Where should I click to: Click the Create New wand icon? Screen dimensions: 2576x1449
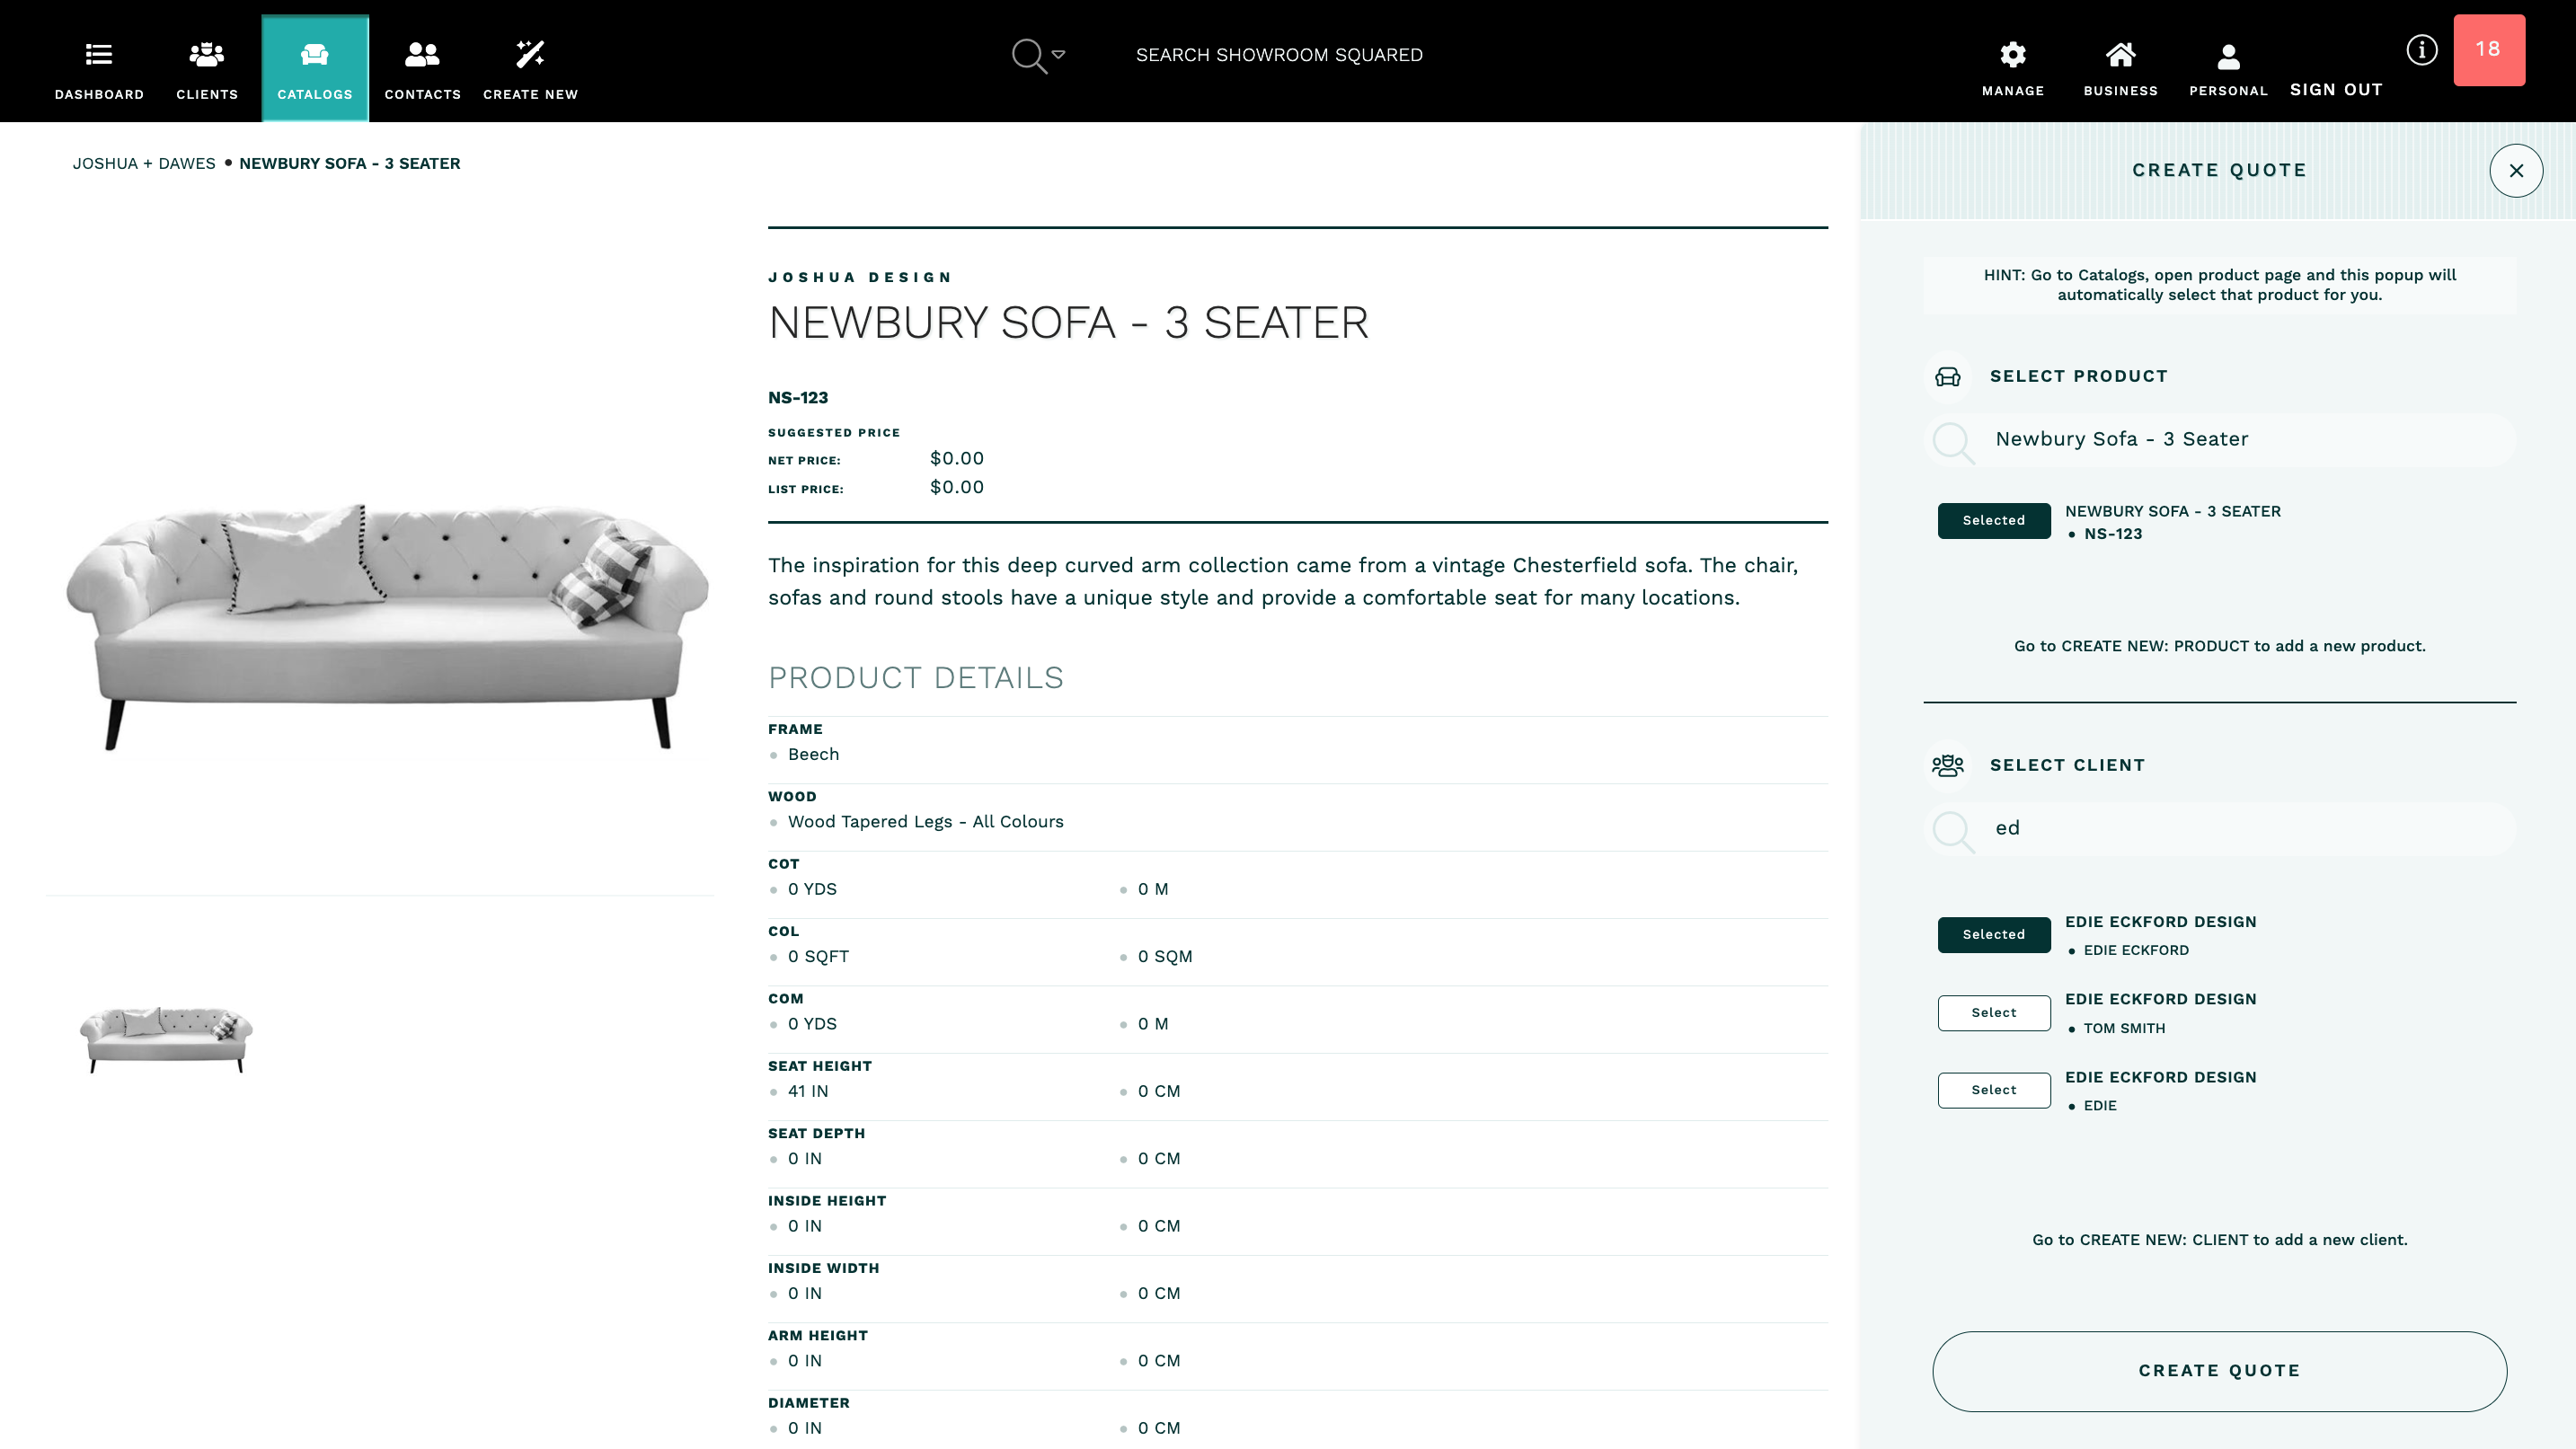[530, 54]
